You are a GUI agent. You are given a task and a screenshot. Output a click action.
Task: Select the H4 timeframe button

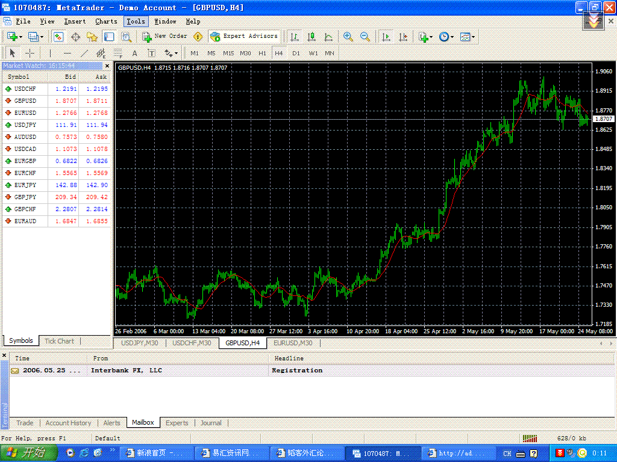[278, 53]
